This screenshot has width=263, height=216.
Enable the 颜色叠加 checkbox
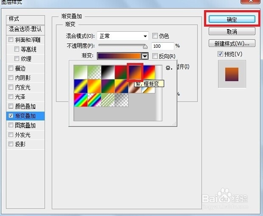coord(11,106)
